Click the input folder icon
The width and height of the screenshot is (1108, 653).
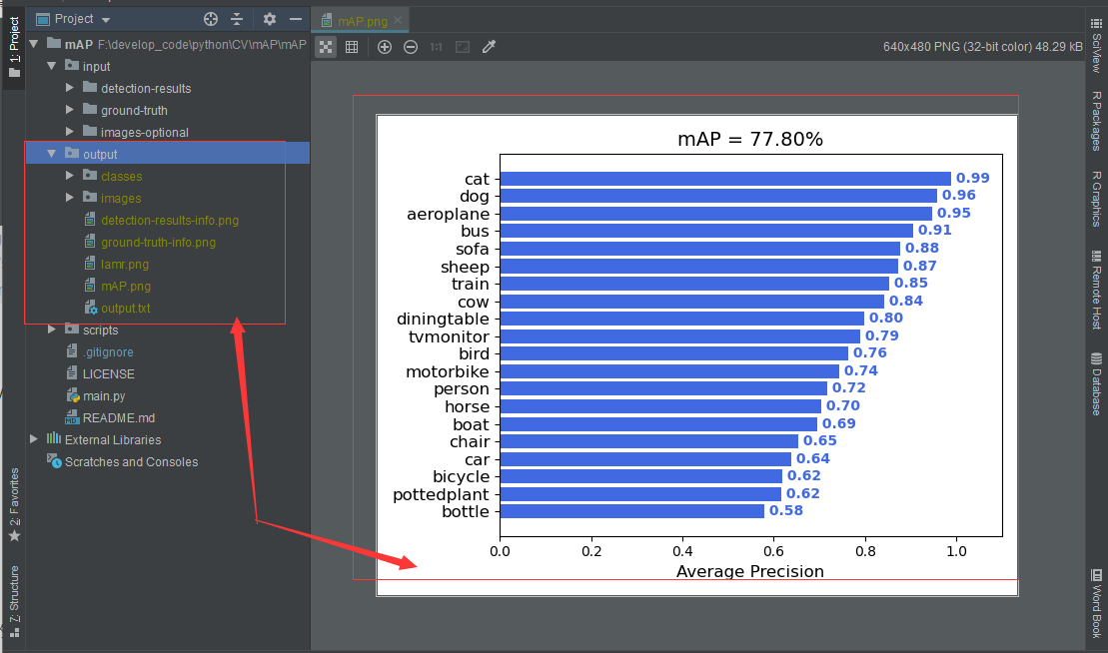coord(71,65)
